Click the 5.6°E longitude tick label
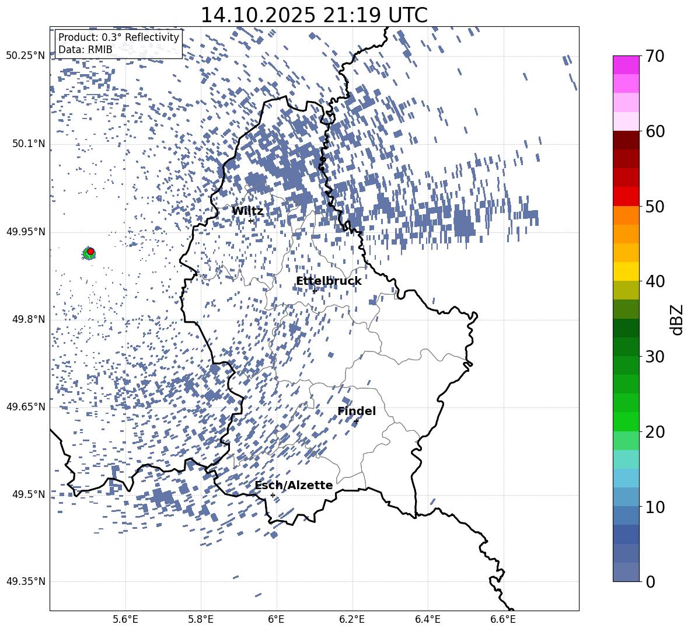Viewport: 691px width, 631px height. click(125, 619)
